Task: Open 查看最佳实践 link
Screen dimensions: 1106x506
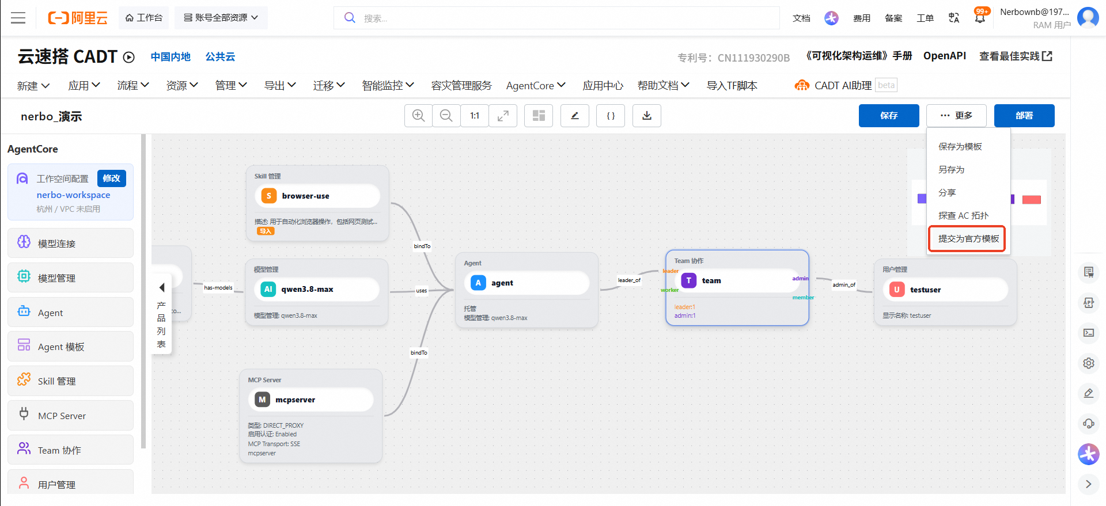Action: point(1016,56)
